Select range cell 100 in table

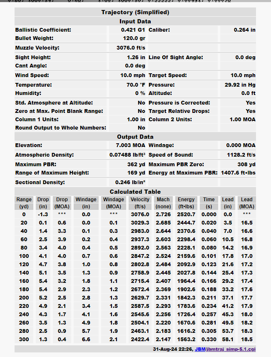(x=24, y=256)
